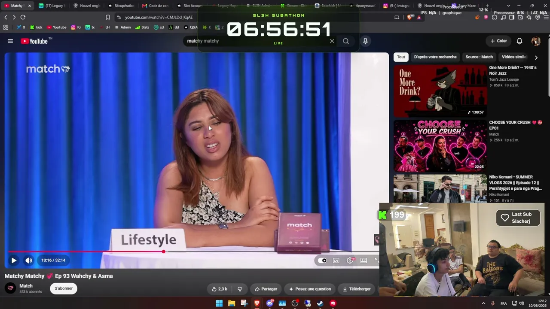Switch to theater mode in player
This screenshot has height=309, width=550.
pyautogui.click(x=364, y=261)
